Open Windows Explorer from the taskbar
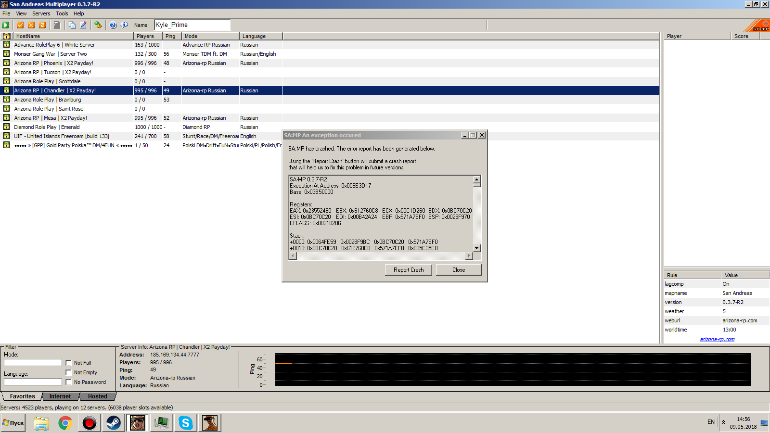 click(41, 423)
